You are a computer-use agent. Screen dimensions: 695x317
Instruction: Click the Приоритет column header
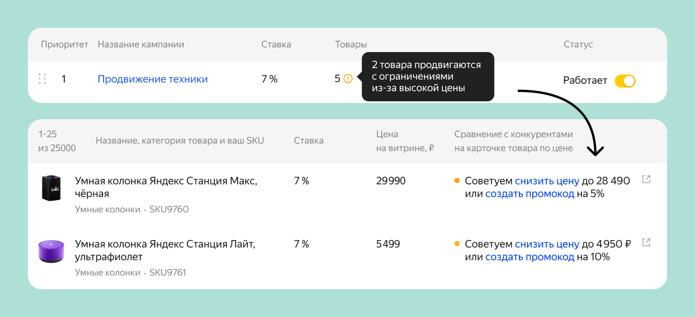(x=64, y=45)
